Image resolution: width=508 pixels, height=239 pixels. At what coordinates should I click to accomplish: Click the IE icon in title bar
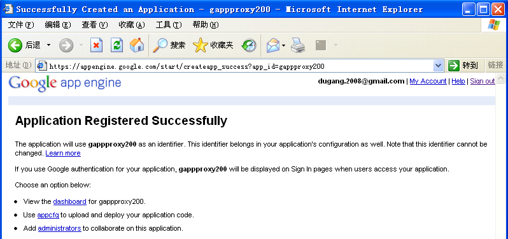coord(8,9)
